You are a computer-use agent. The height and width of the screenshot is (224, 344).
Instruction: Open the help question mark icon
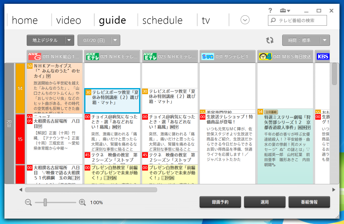[270, 11]
